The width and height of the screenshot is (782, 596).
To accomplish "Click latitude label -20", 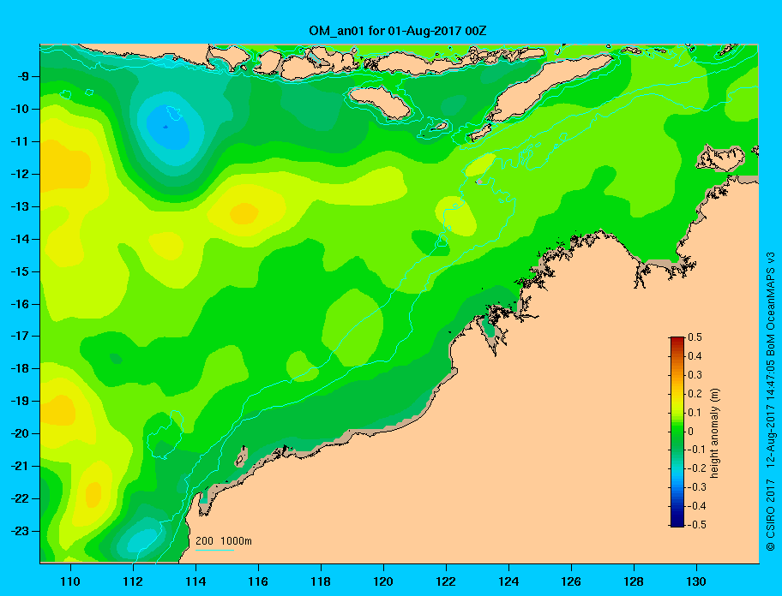I will pos(21,433).
